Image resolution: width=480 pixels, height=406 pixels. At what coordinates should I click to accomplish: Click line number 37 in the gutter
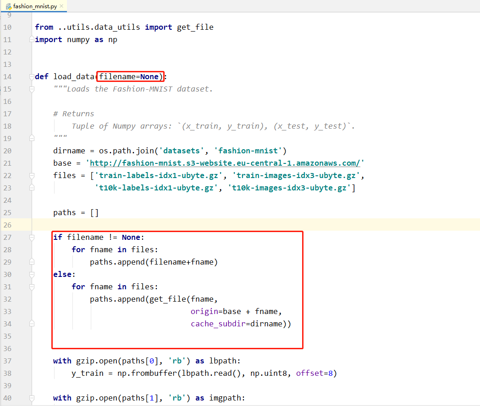pos(7,361)
